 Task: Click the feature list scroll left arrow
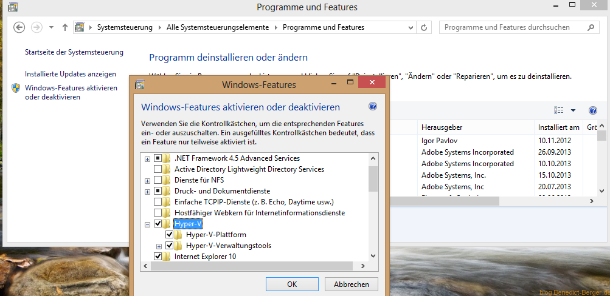tap(145, 266)
